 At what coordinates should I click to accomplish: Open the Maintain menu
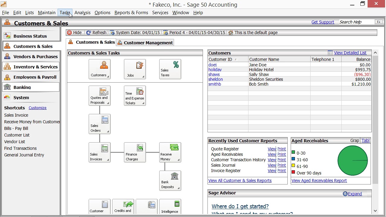click(47, 13)
